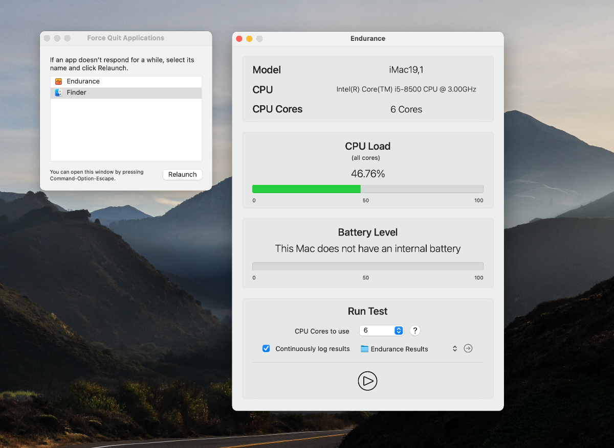The image size is (614, 448).
Task: Click the empty Battery Level bar
Action: tap(368, 266)
